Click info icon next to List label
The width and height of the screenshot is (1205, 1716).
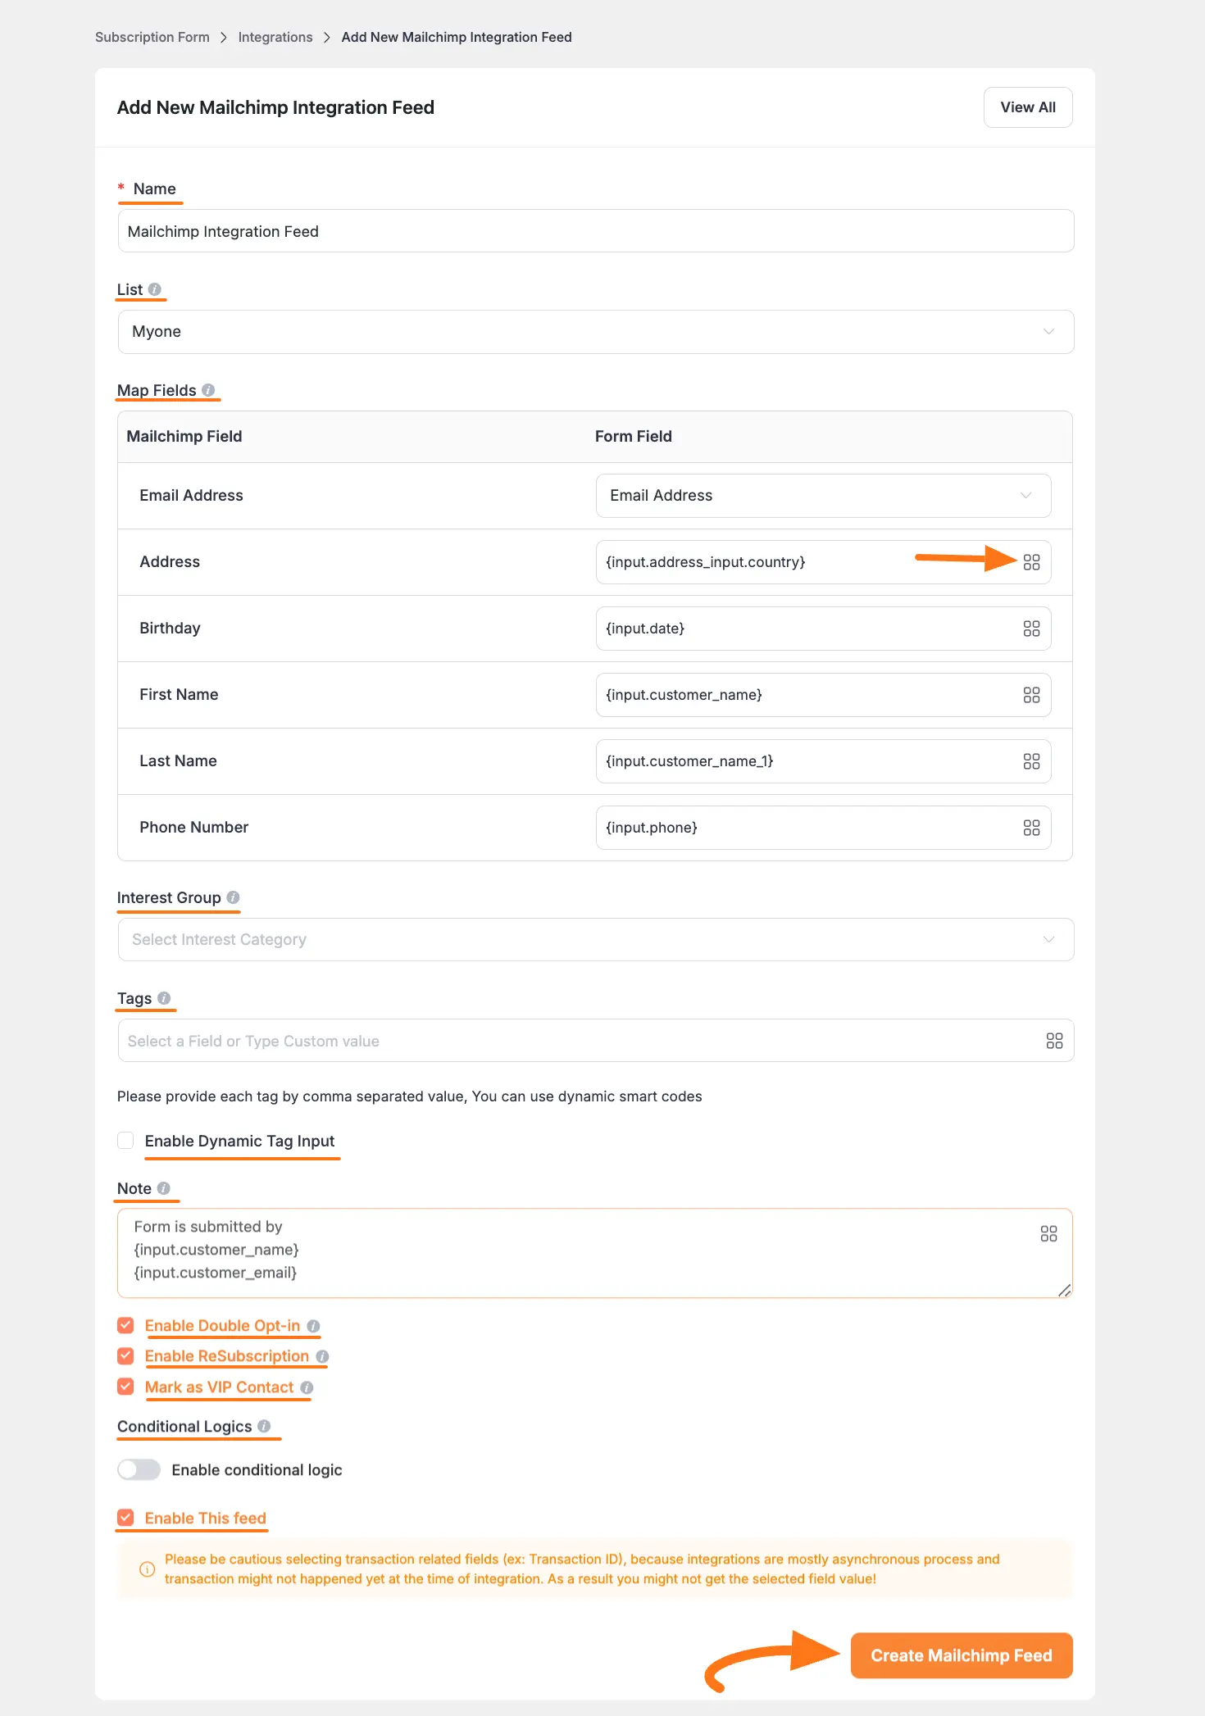pos(155,289)
